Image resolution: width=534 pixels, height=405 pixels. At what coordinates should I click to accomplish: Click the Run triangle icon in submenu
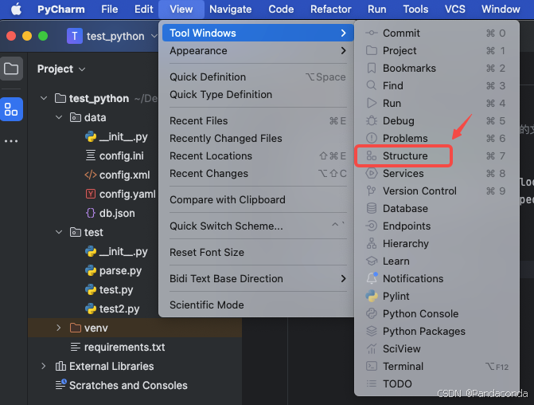[371, 103]
